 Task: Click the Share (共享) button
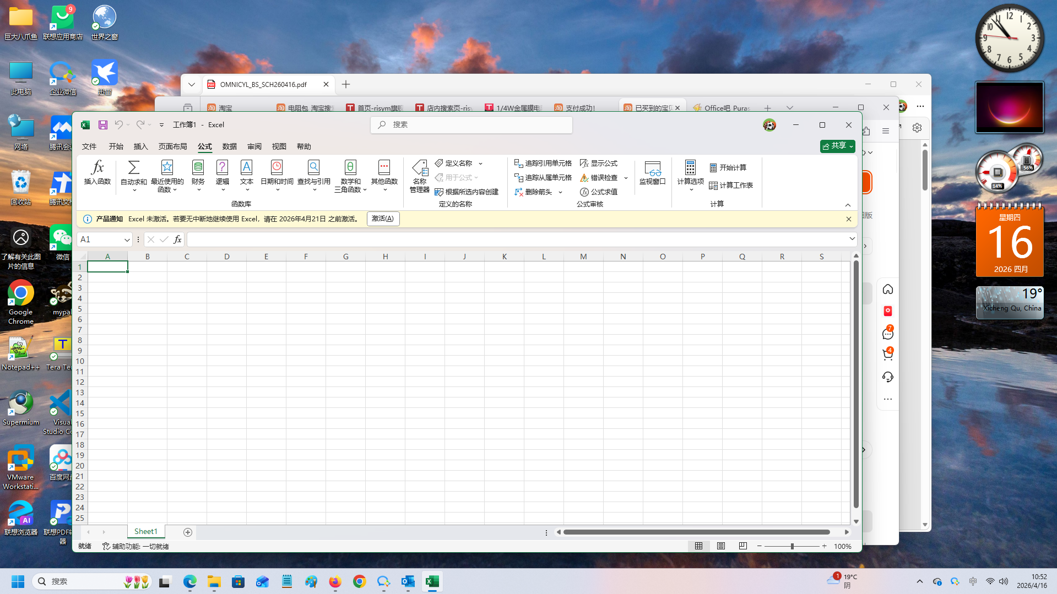[x=837, y=146]
